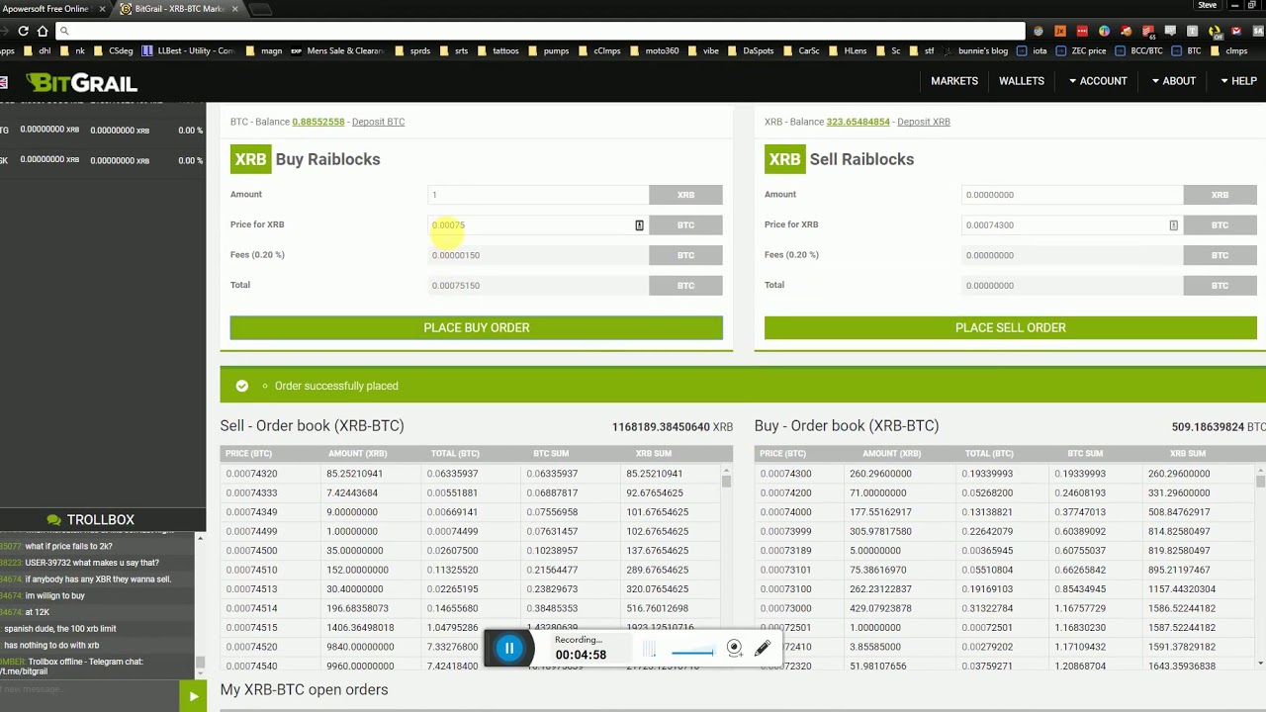Click the Buy Amount input field
The width and height of the screenshot is (1266, 712).
click(x=538, y=195)
